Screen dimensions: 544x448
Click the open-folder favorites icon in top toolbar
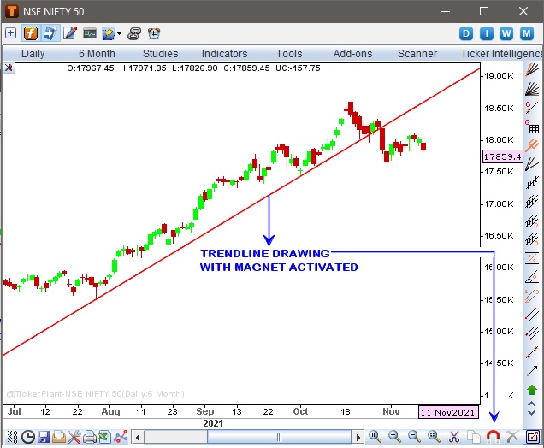pyautogui.click(x=109, y=34)
